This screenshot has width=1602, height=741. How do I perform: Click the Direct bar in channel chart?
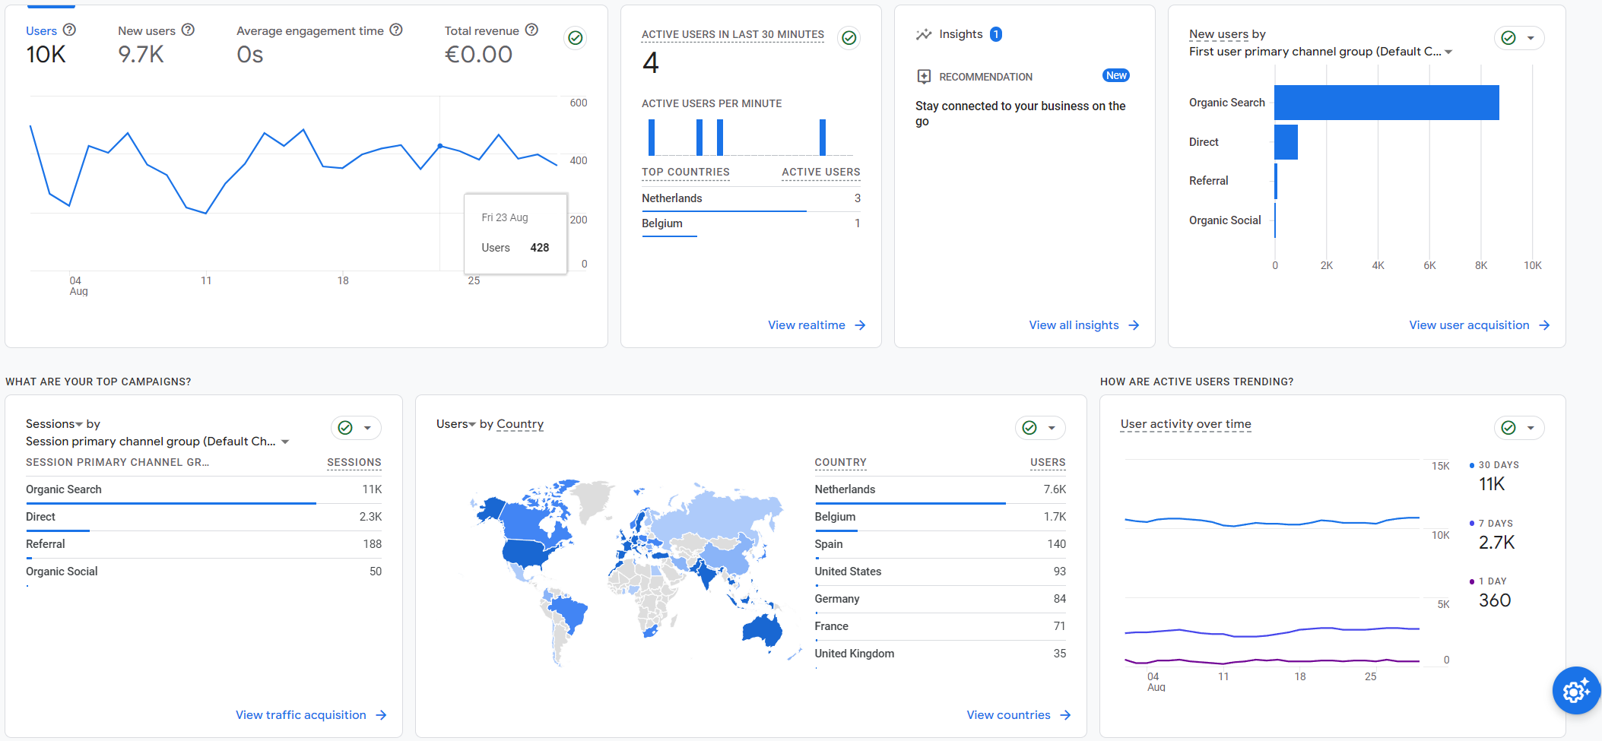[1286, 142]
